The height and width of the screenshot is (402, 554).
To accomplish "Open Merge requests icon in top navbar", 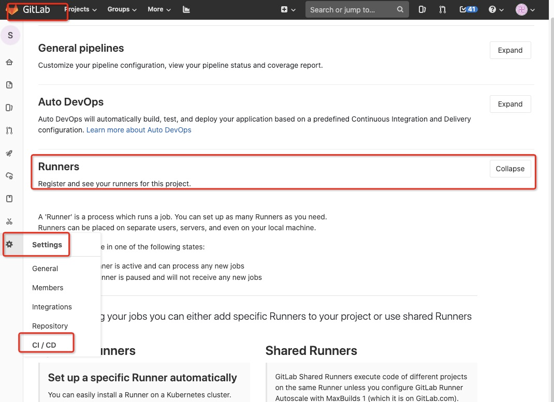I will [442, 9].
